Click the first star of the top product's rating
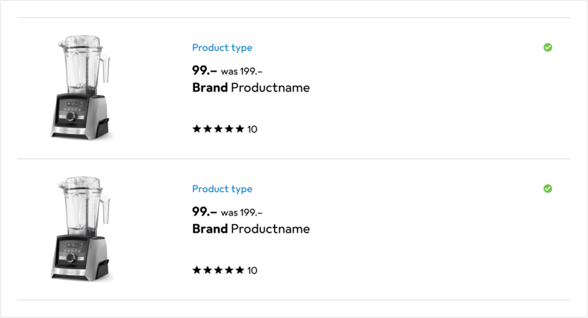Image resolution: width=588 pixels, height=318 pixels. pyautogui.click(x=196, y=129)
